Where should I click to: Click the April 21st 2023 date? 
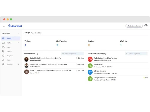click(x=36, y=33)
